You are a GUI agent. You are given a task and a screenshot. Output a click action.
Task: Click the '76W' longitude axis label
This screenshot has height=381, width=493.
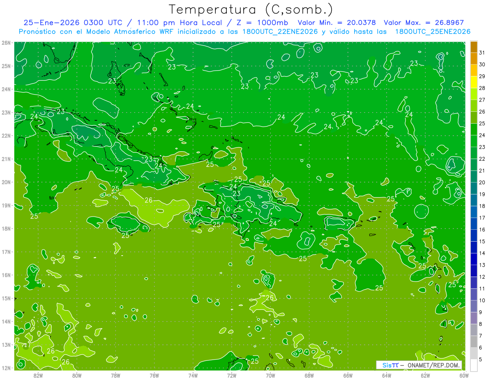pyautogui.click(x=154, y=375)
